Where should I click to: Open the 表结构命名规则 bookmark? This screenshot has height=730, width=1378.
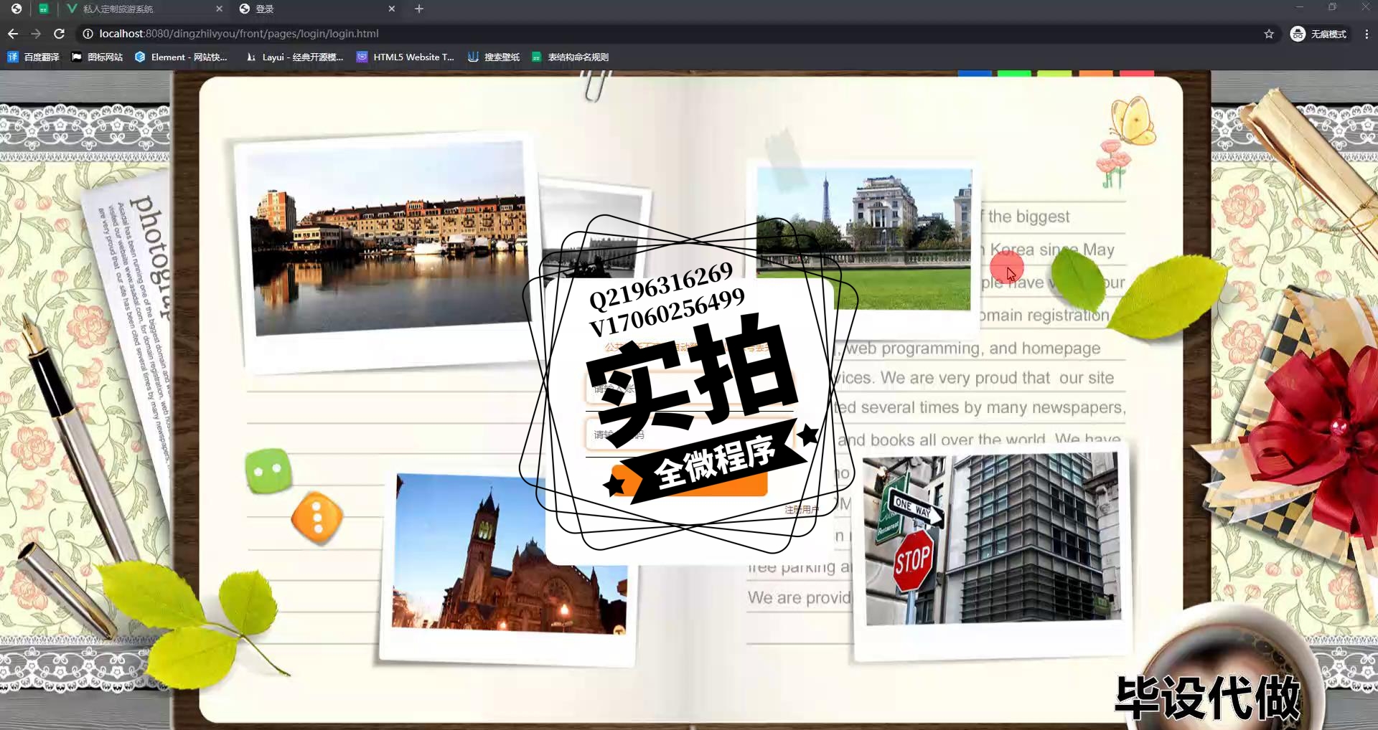[x=570, y=57]
